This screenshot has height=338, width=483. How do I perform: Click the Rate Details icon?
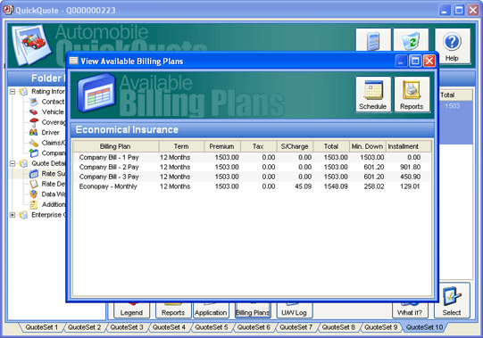coord(34,184)
